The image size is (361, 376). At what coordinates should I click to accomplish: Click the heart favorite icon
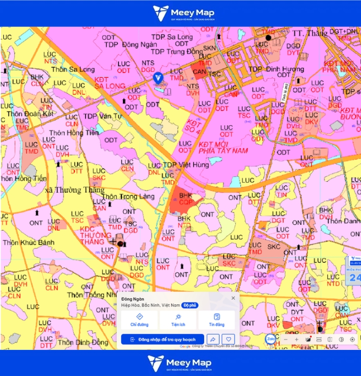coord(228,340)
